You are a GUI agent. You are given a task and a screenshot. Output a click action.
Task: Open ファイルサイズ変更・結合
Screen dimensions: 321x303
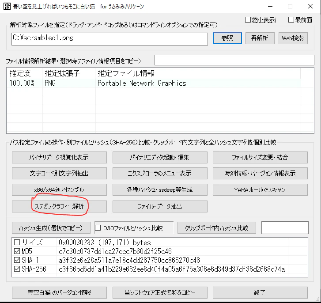[260, 157]
